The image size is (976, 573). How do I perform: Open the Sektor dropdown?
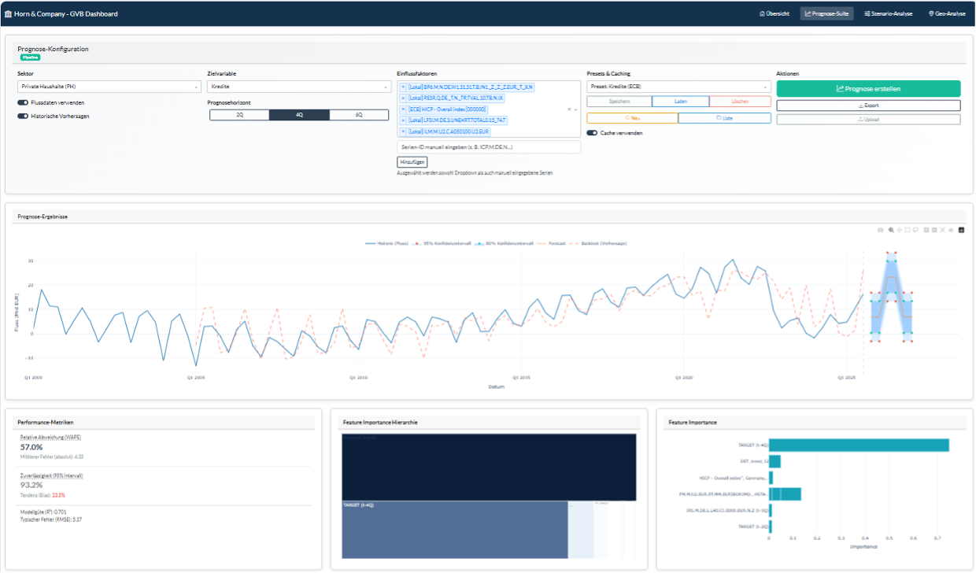(109, 87)
